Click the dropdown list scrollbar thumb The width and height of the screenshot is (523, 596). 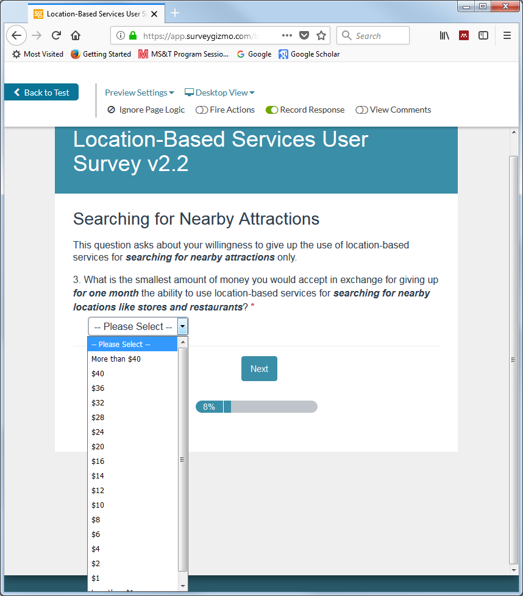pyautogui.click(x=183, y=460)
